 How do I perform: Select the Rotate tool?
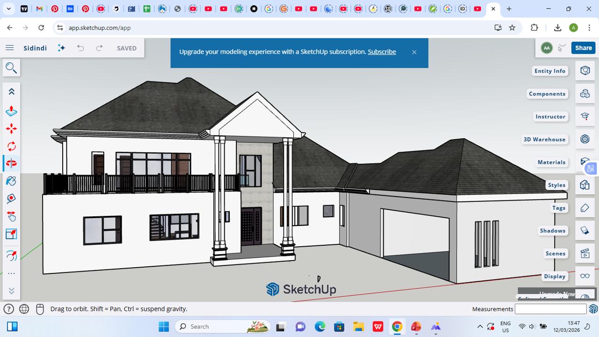(11, 146)
